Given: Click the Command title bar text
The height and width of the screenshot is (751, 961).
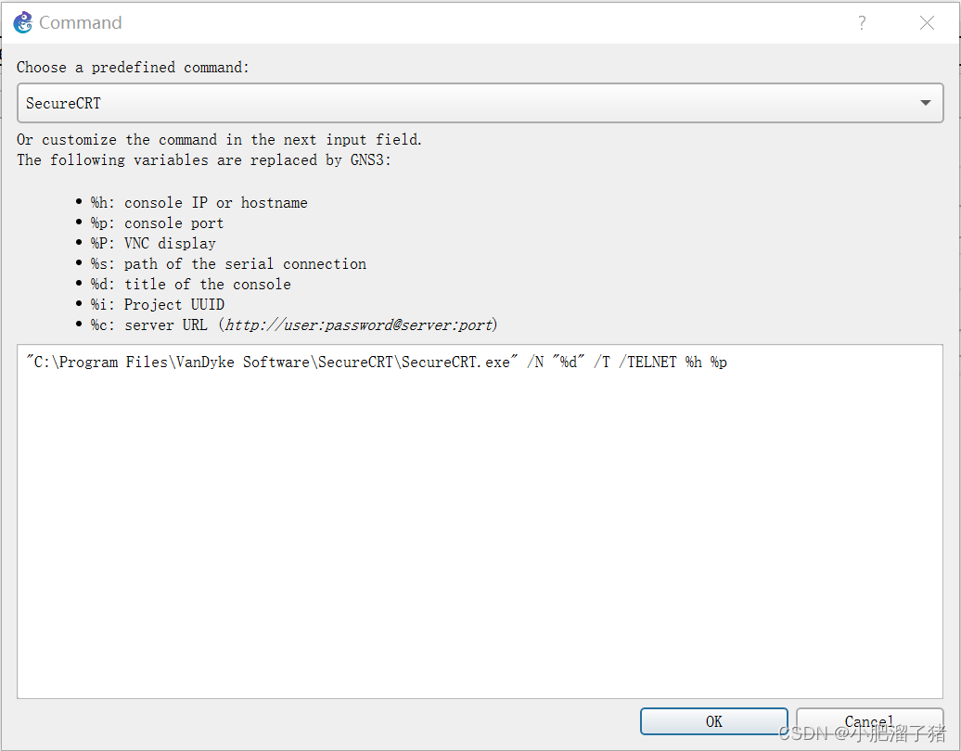Looking at the screenshot, I should (x=81, y=22).
